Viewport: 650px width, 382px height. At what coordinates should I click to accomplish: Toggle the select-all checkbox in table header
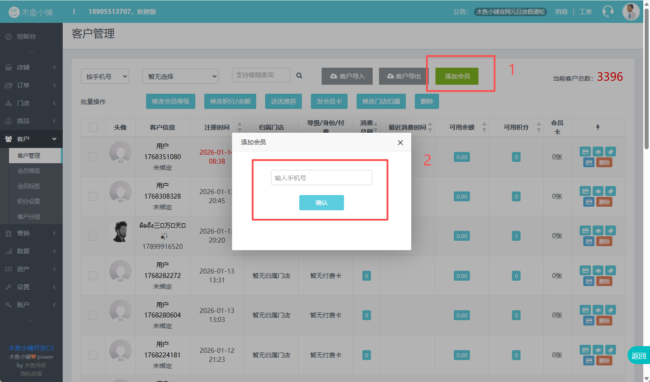pyautogui.click(x=93, y=127)
